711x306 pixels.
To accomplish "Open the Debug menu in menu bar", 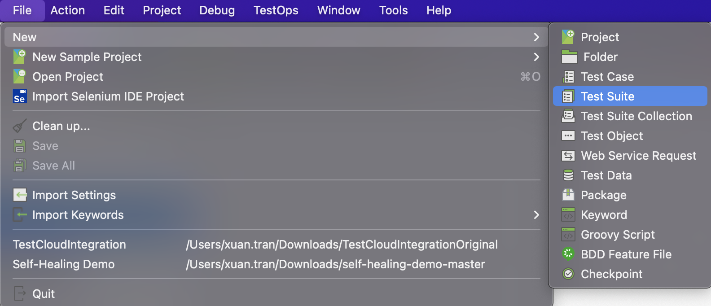I will 217,10.
